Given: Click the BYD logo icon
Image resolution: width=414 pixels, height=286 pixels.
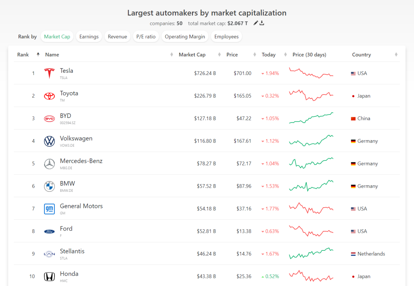Looking at the screenshot, I should point(49,119).
